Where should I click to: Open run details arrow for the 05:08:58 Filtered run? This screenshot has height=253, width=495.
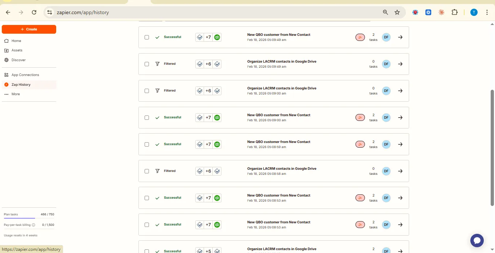click(400, 171)
